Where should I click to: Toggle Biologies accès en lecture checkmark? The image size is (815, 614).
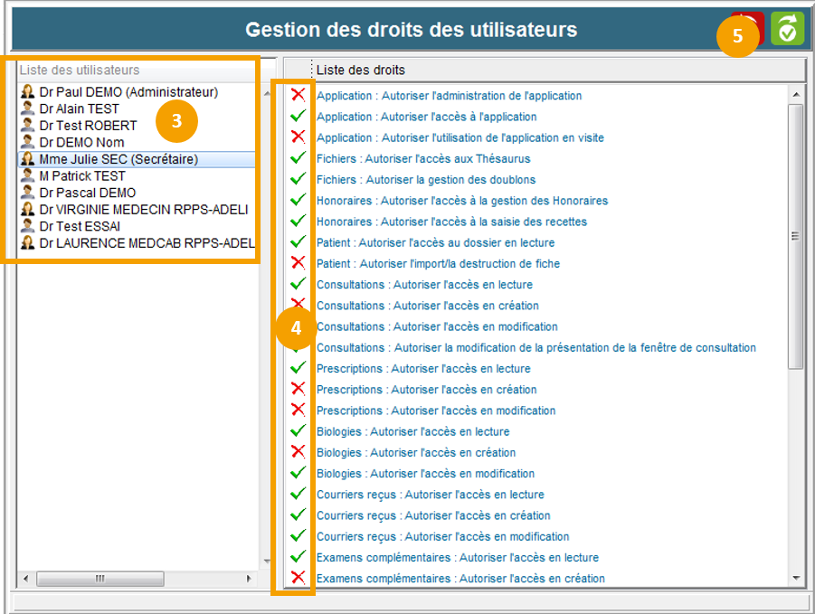click(298, 431)
